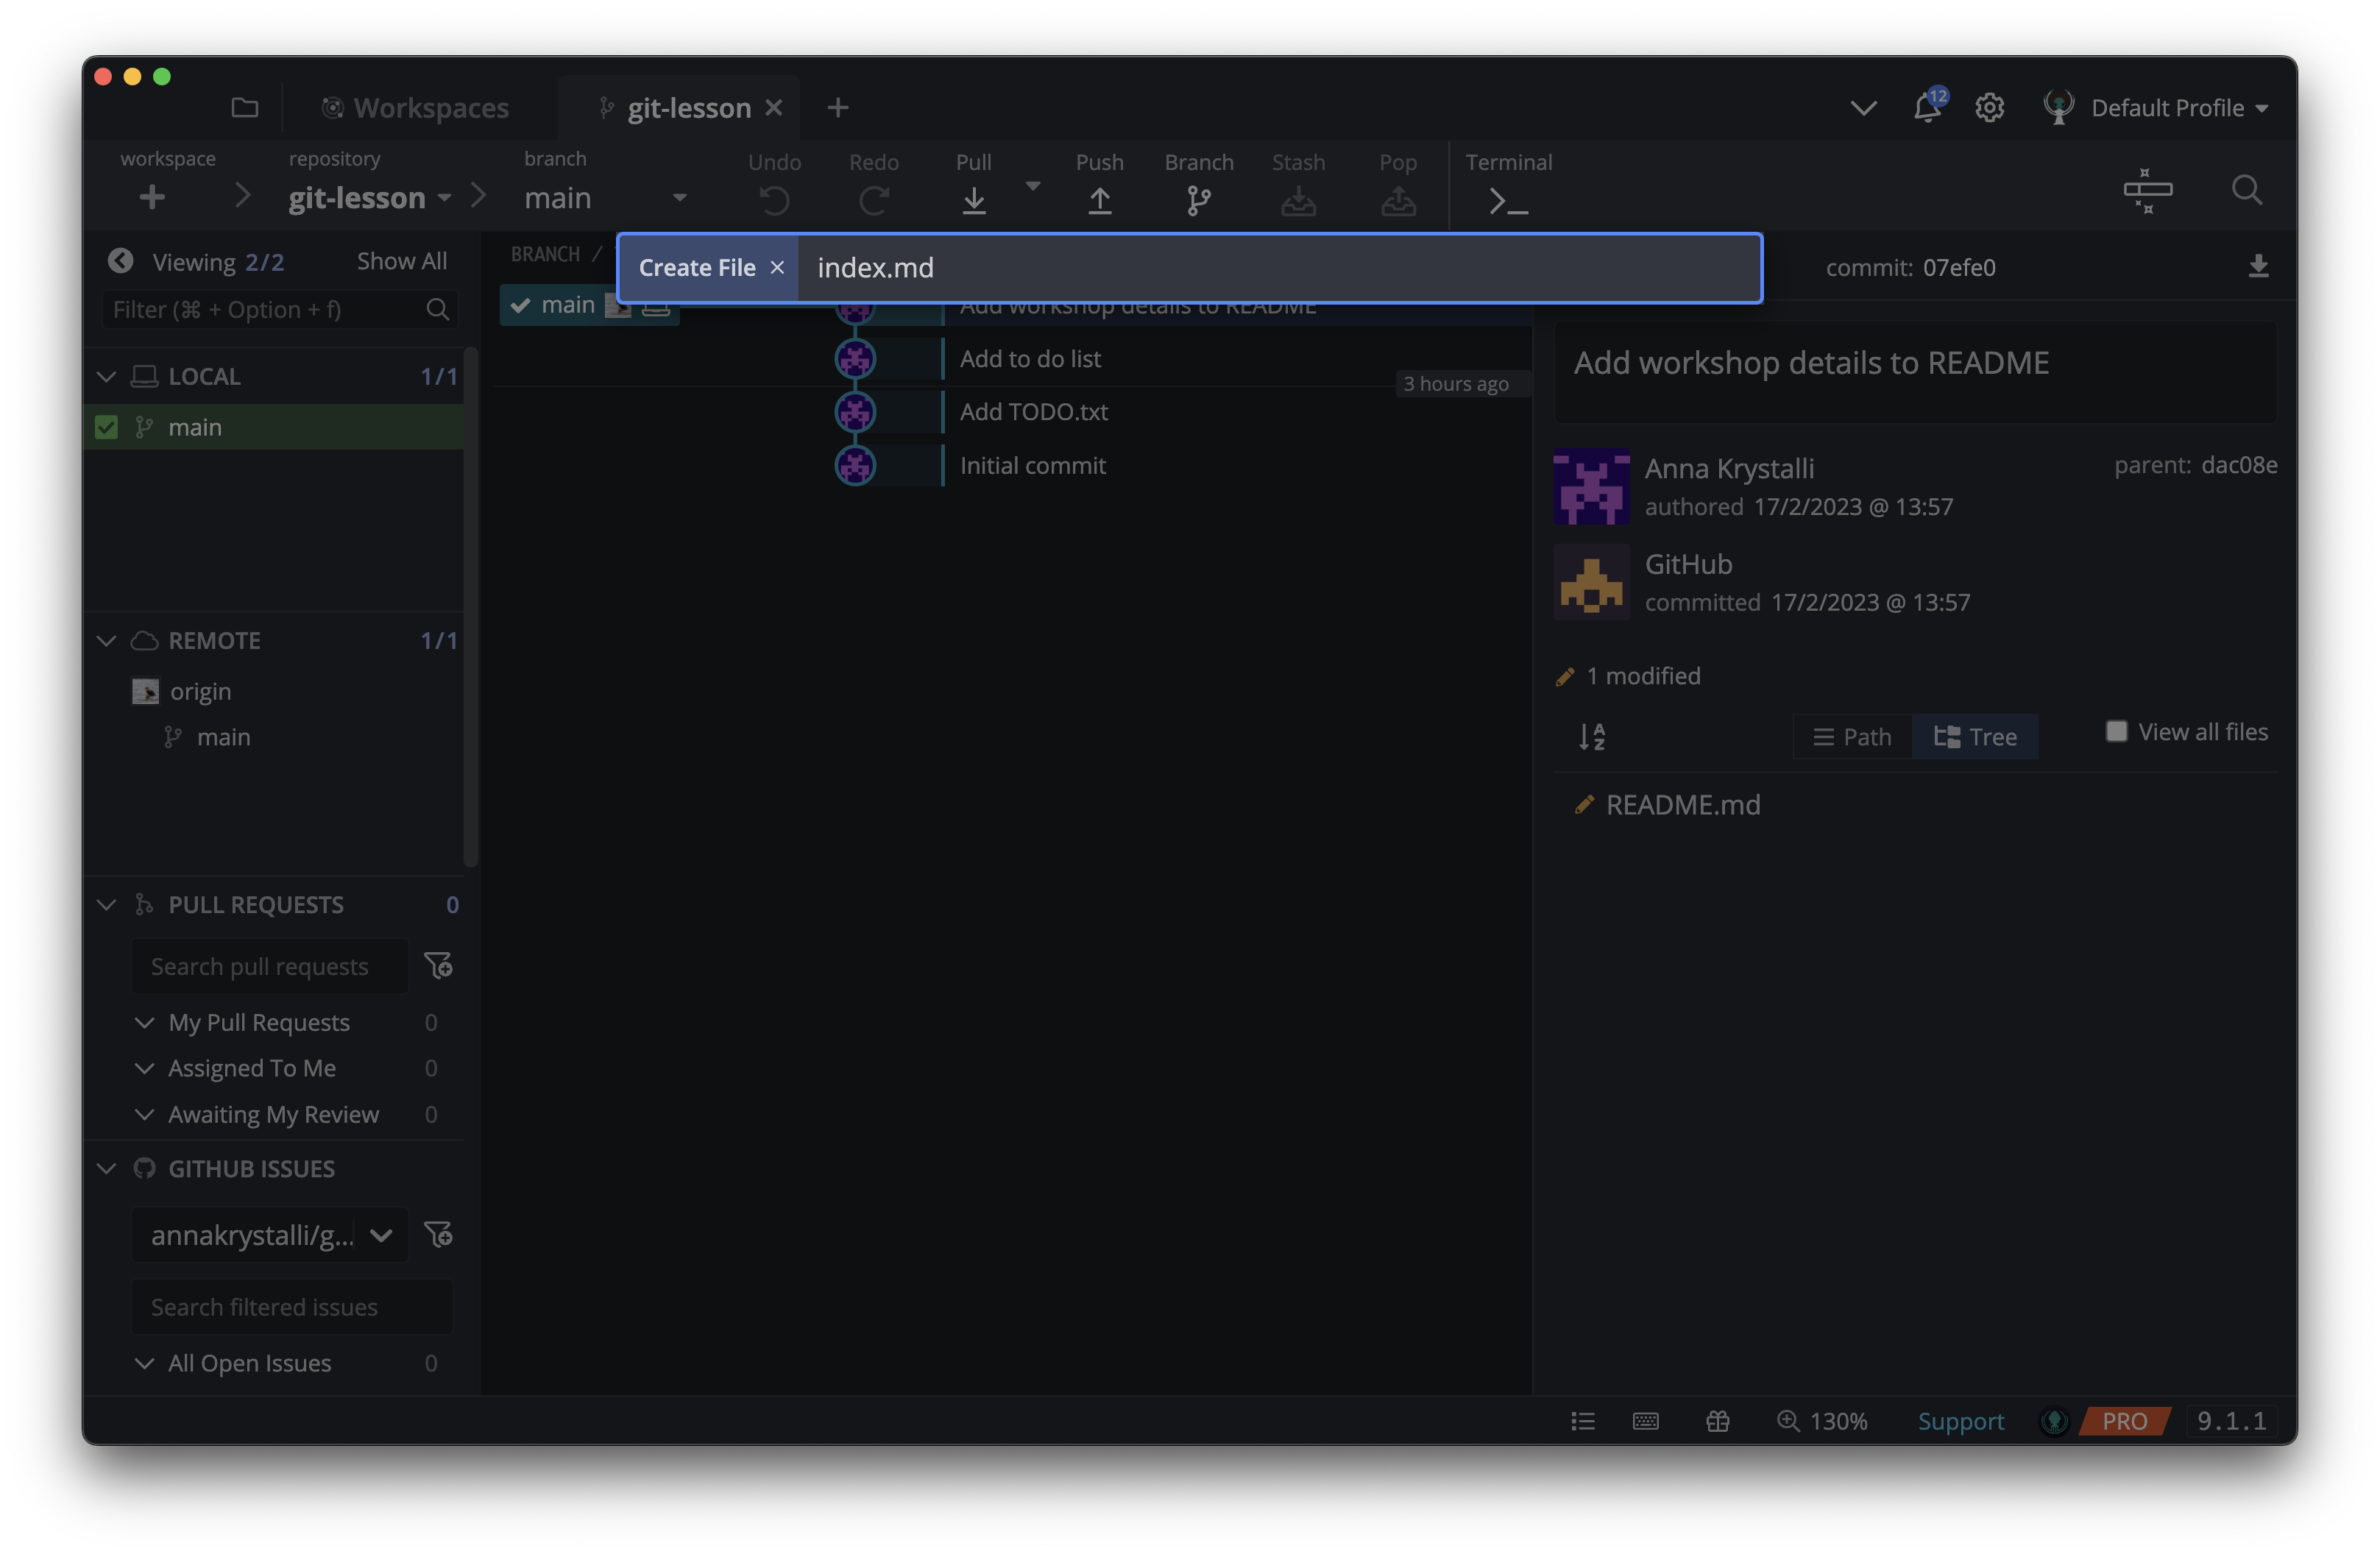Open the Pull options dropdown arrow
The width and height of the screenshot is (2380, 1554).
pyautogui.click(x=1033, y=186)
